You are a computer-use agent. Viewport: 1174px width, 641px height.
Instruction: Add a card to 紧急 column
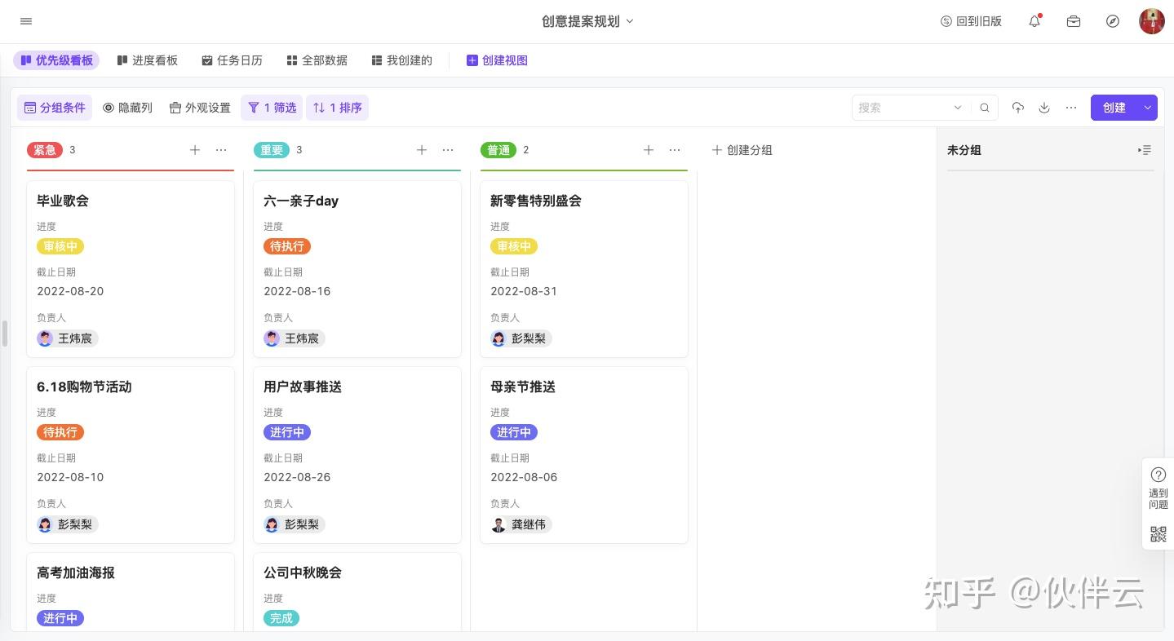(195, 150)
